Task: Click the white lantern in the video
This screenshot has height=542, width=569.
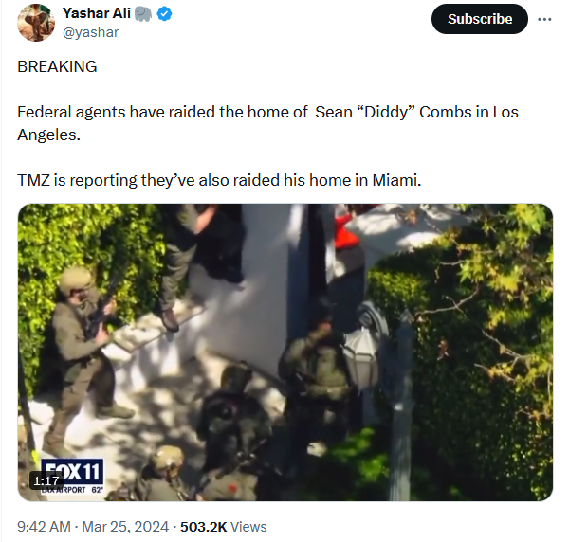Action: pyautogui.click(x=361, y=355)
